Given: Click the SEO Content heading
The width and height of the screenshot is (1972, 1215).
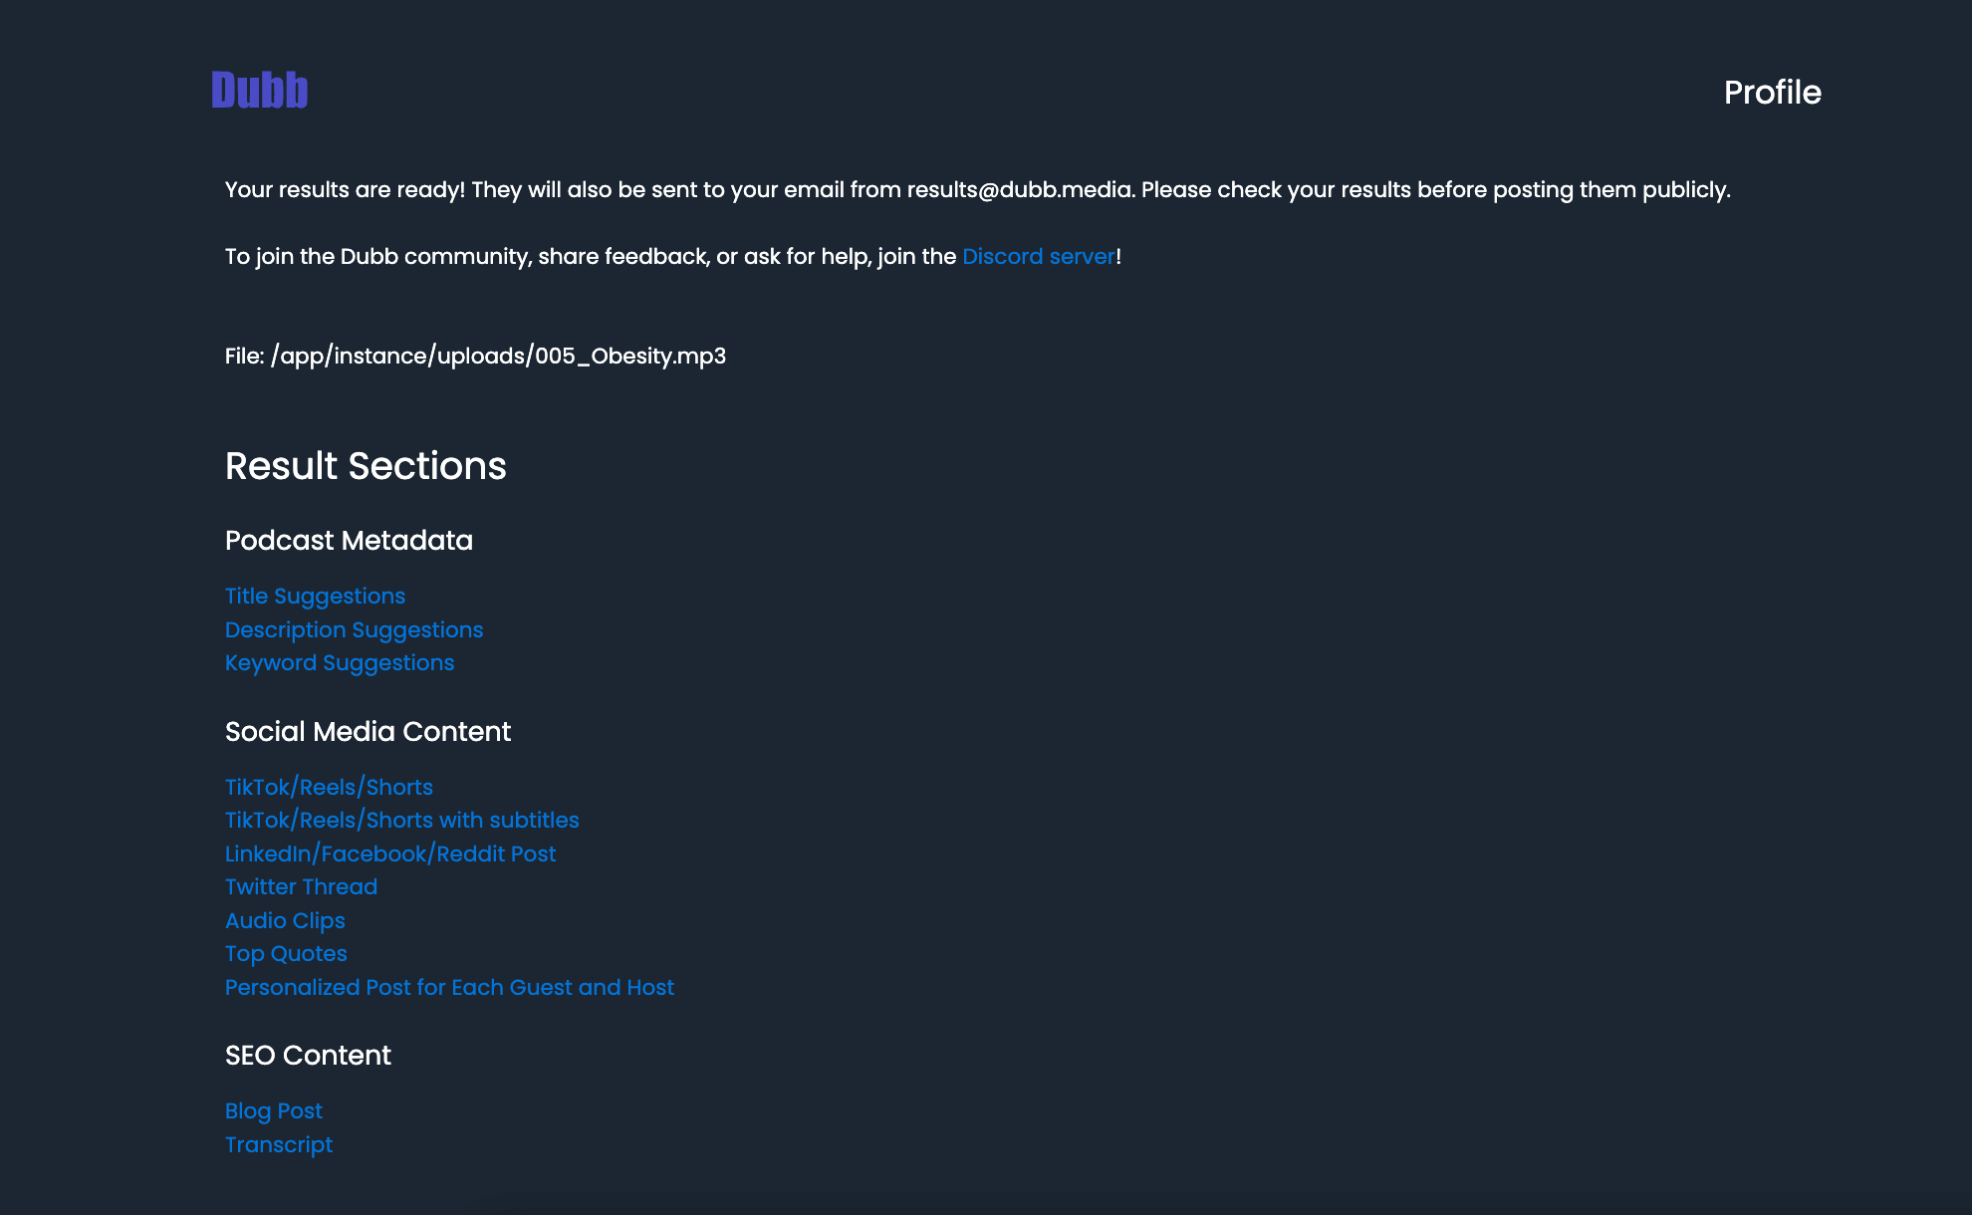Looking at the screenshot, I should point(308,1056).
